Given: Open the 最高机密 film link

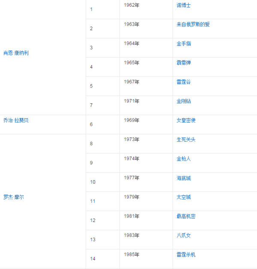Looking at the screenshot, I should pos(186,216).
